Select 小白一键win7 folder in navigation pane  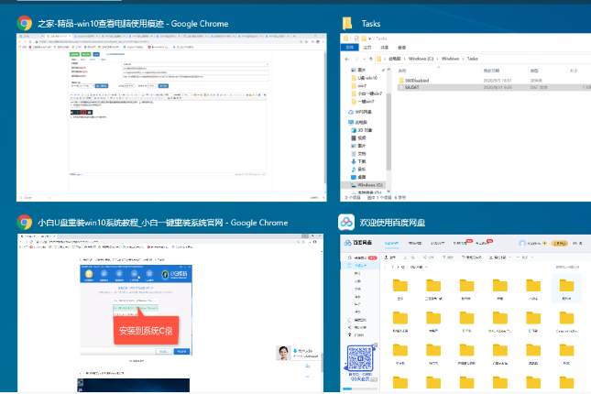point(367,93)
